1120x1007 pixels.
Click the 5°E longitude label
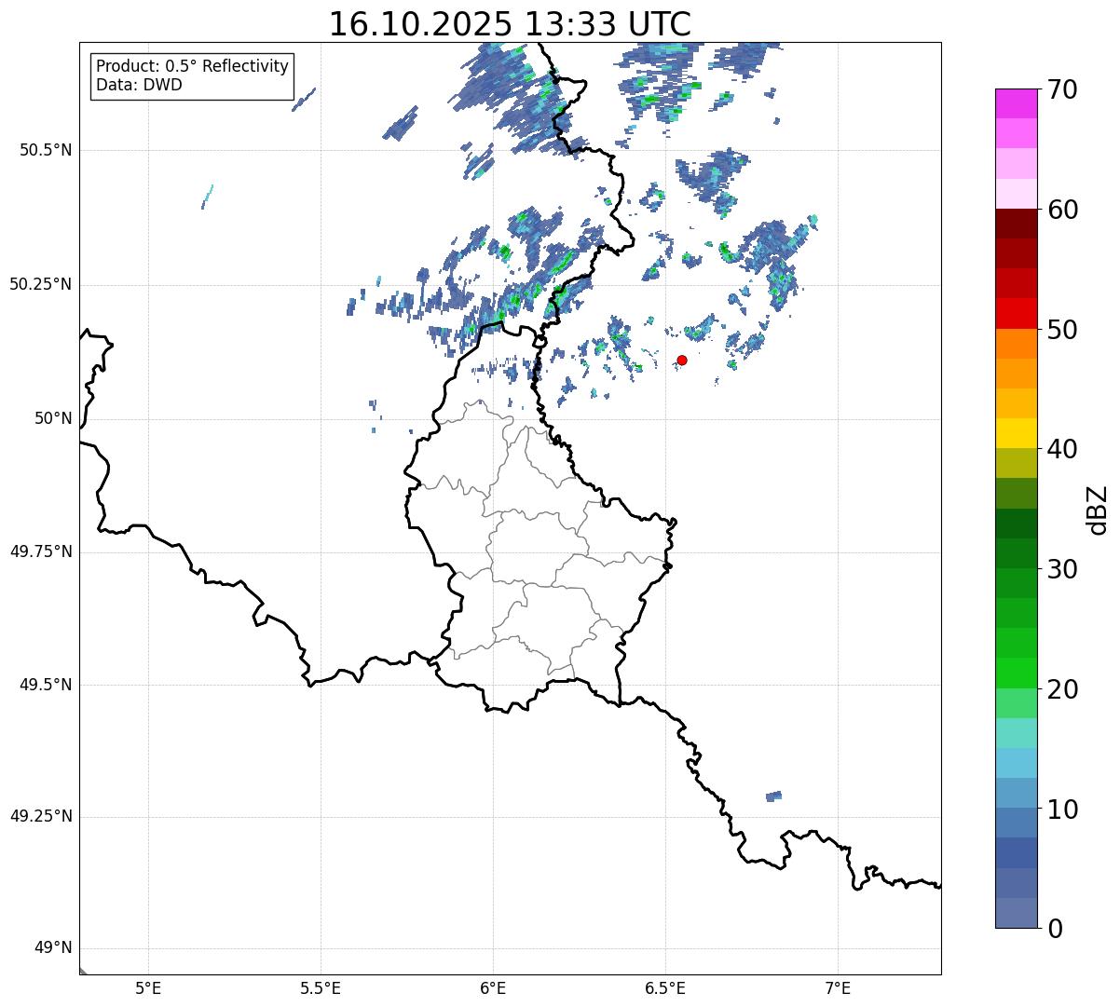click(148, 988)
